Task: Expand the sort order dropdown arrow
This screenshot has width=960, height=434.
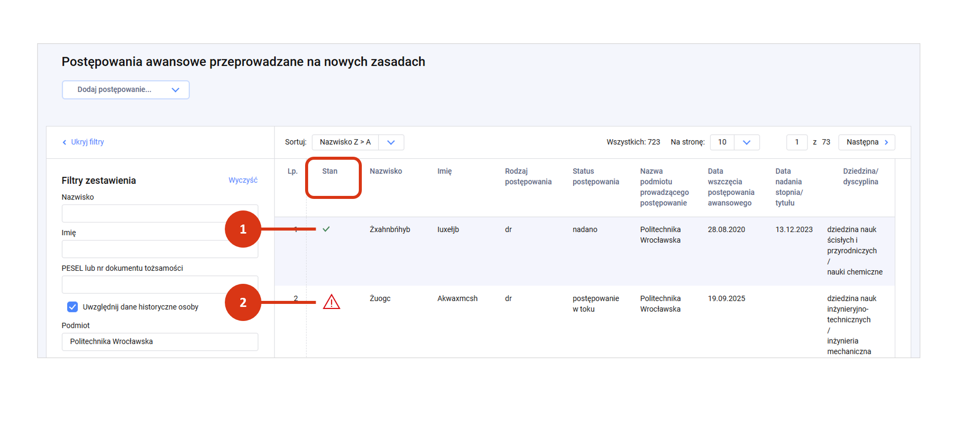Action: pos(391,142)
